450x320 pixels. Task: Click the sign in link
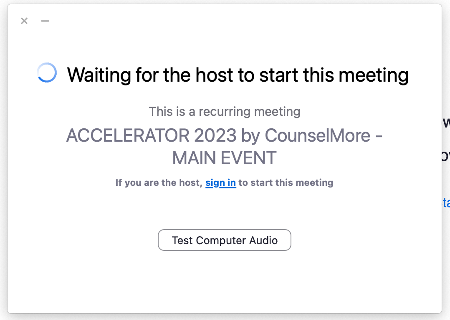click(221, 183)
